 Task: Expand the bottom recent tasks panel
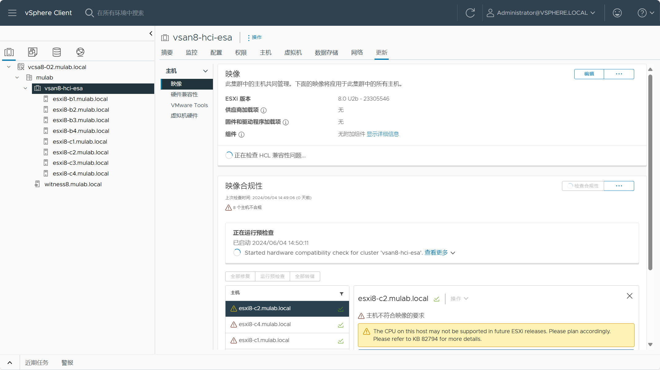click(10, 363)
